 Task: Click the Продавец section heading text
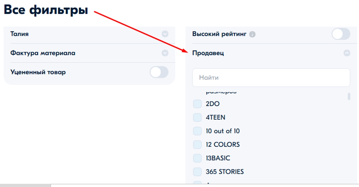[x=208, y=53]
